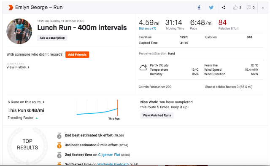Click the kudos count 3
The image size is (270, 166).
point(240,8)
